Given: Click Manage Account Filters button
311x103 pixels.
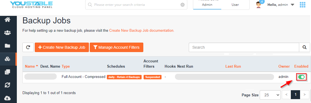Looking at the screenshot, I should [x=116, y=47].
